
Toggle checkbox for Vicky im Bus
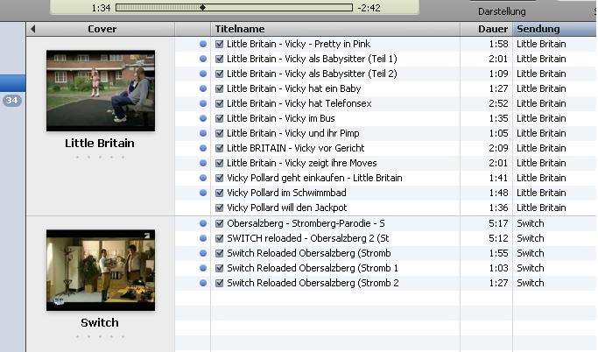219,118
